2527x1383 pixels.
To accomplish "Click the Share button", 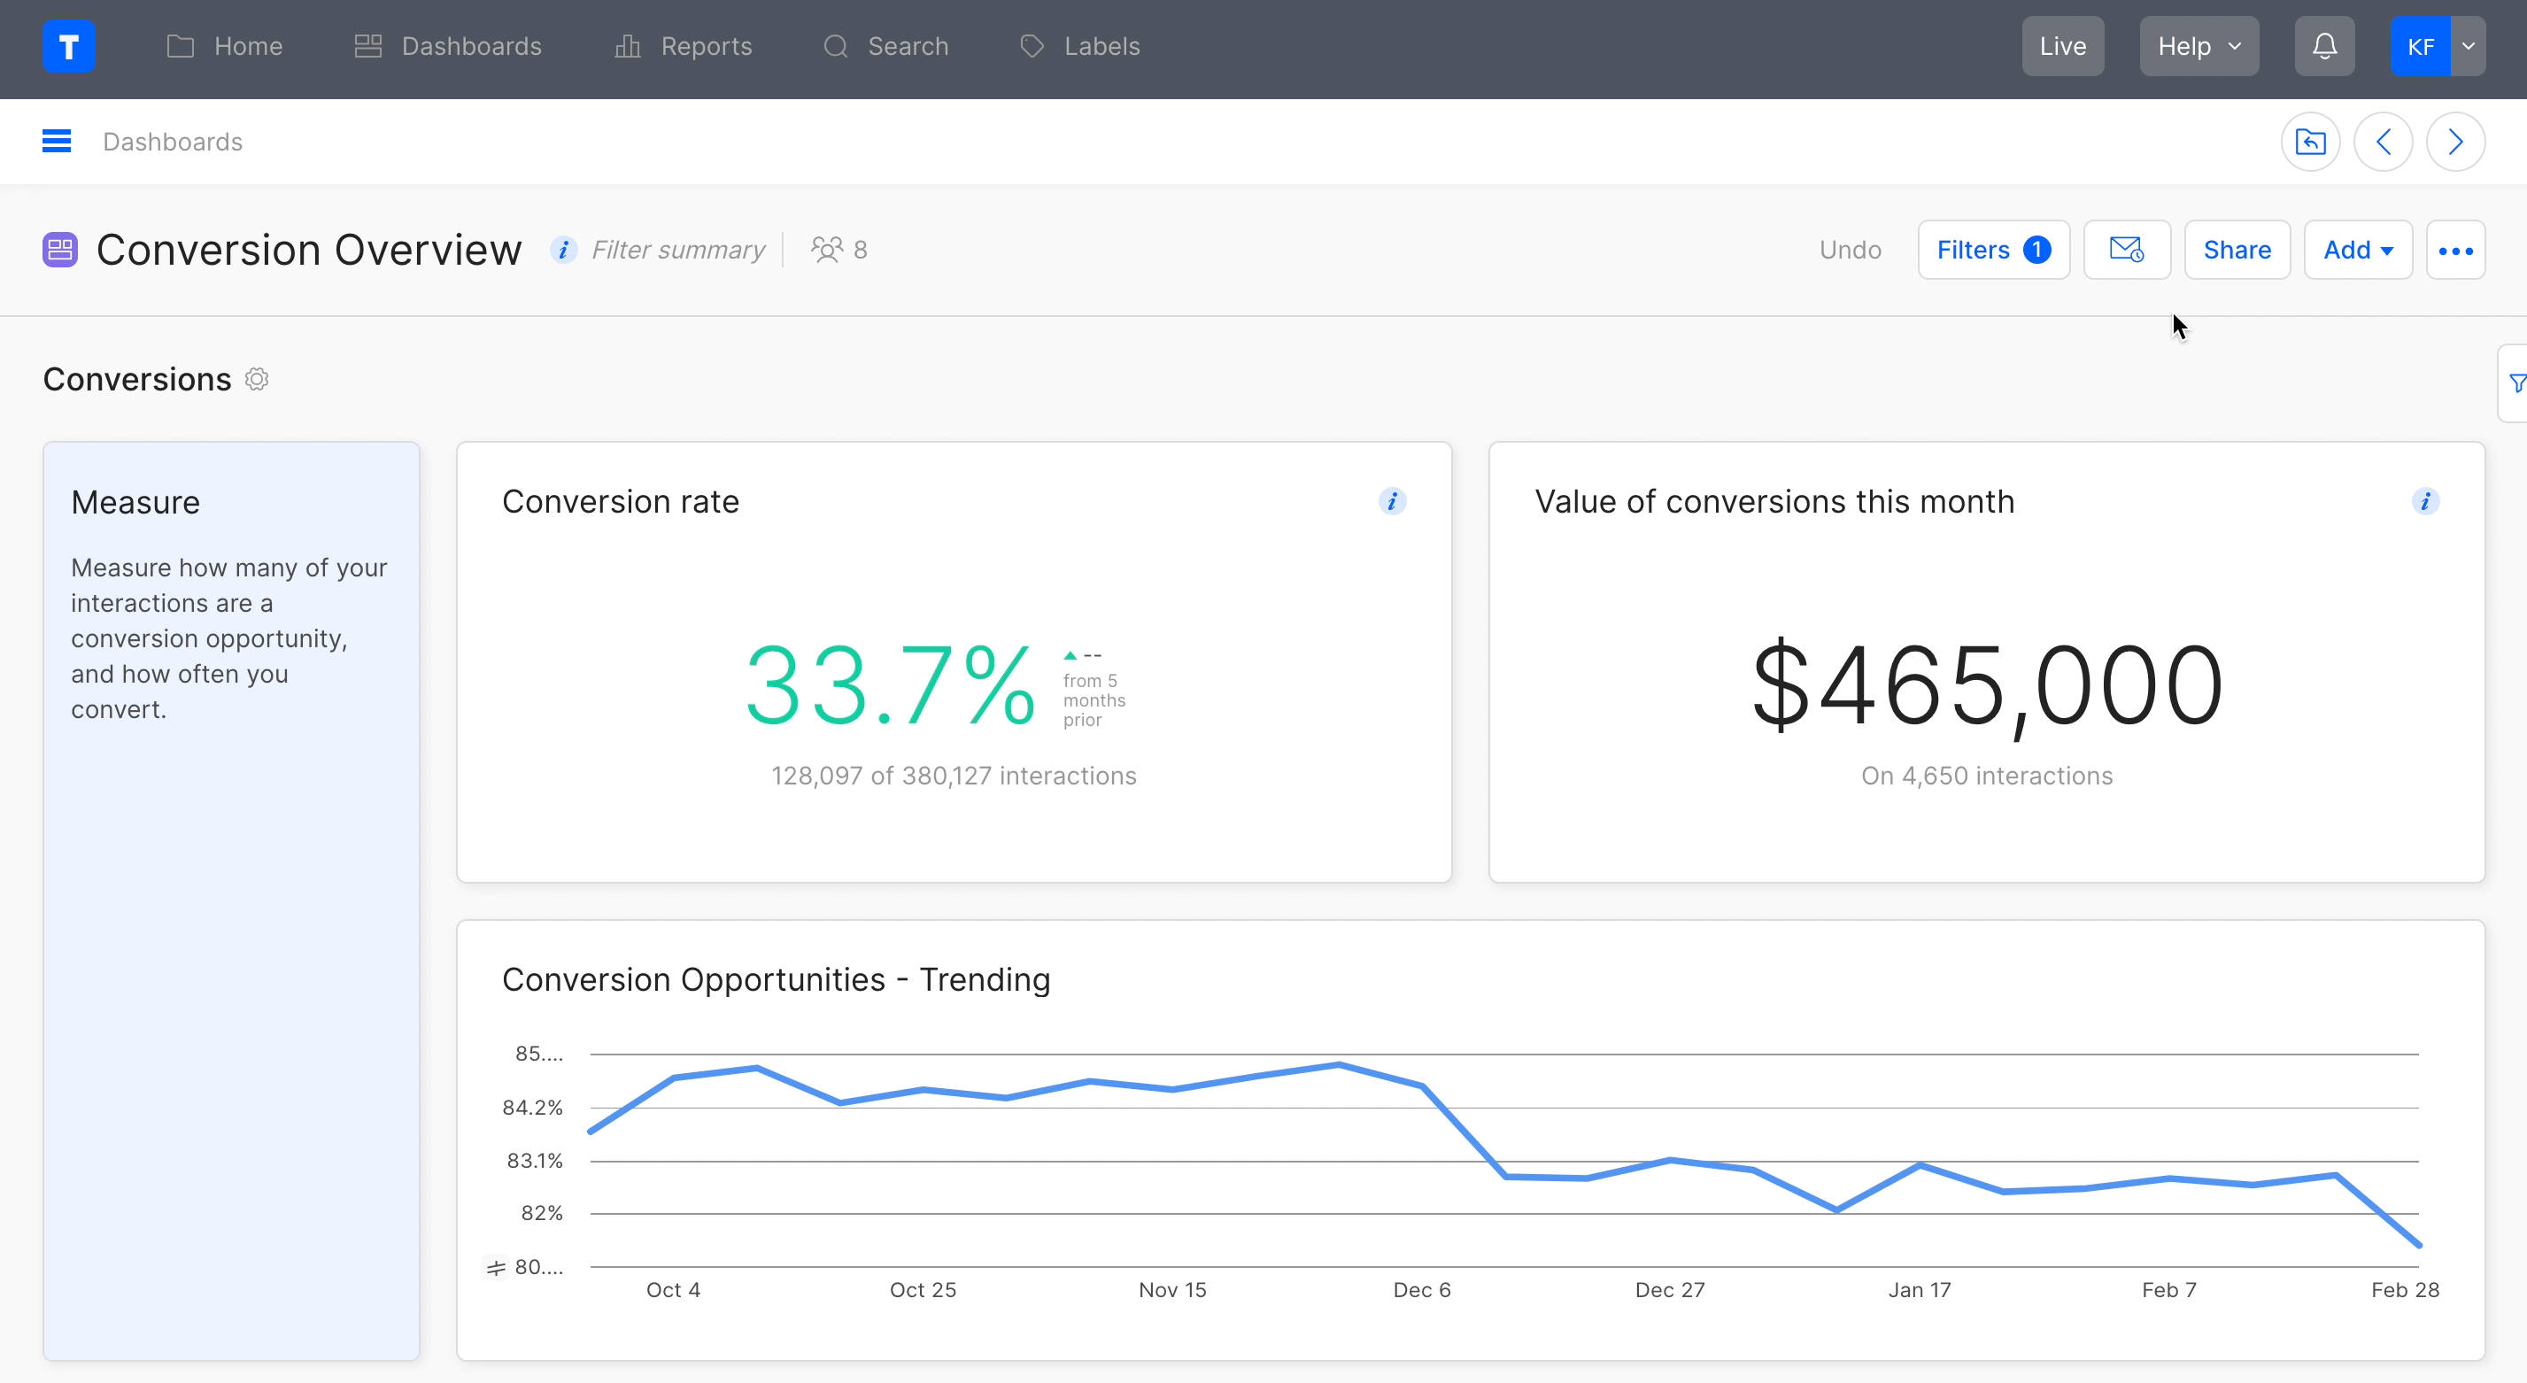I will tap(2236, 250).
